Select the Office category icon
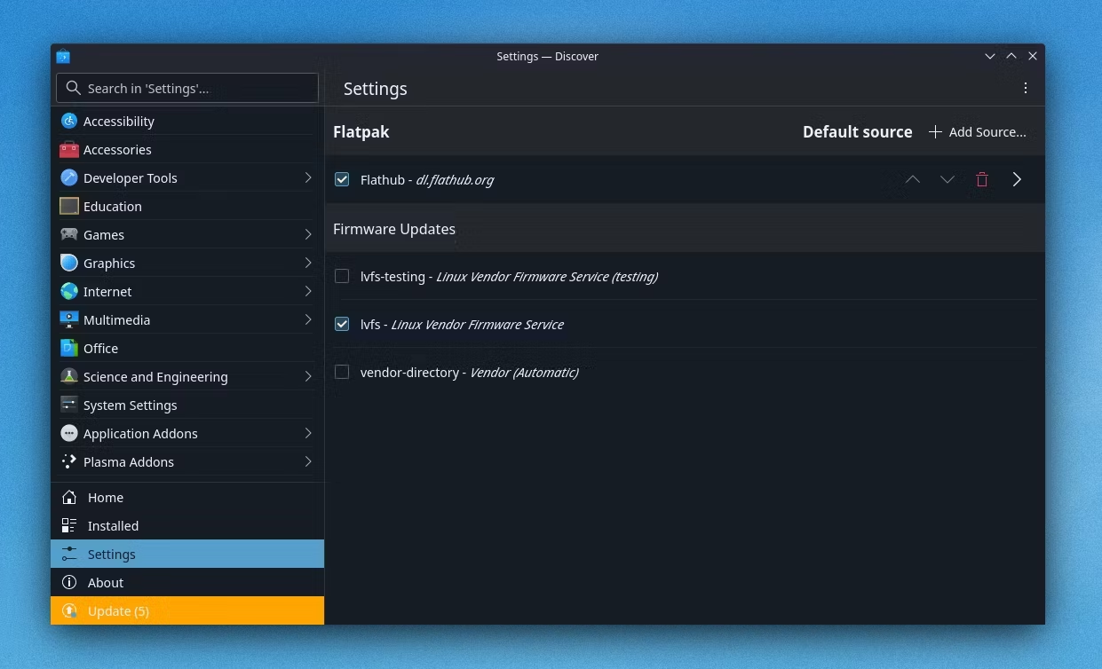Viewport: 1102px width, 669px height. click(x=69, y=348)
